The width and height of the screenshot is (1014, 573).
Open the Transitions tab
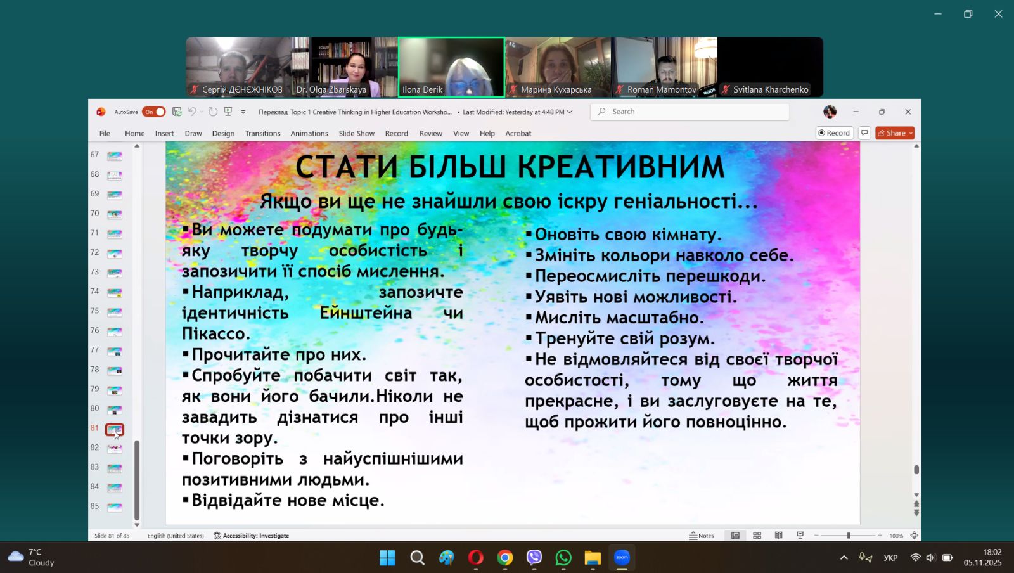point(262,134)
